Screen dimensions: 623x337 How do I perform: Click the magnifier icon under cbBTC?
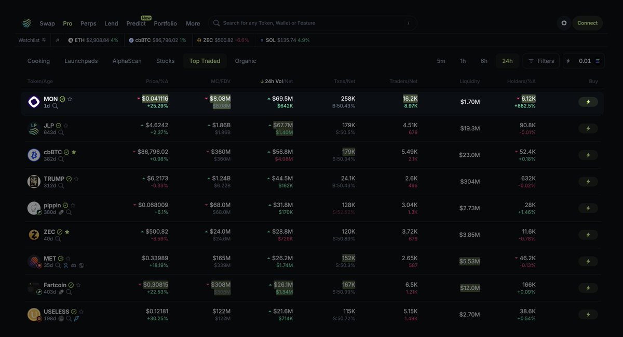(61, 159)
